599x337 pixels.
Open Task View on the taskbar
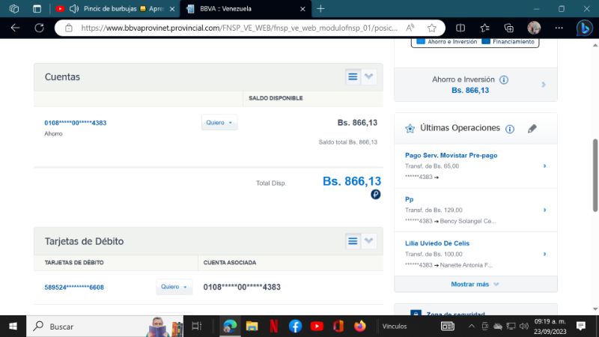click(196, 327)
